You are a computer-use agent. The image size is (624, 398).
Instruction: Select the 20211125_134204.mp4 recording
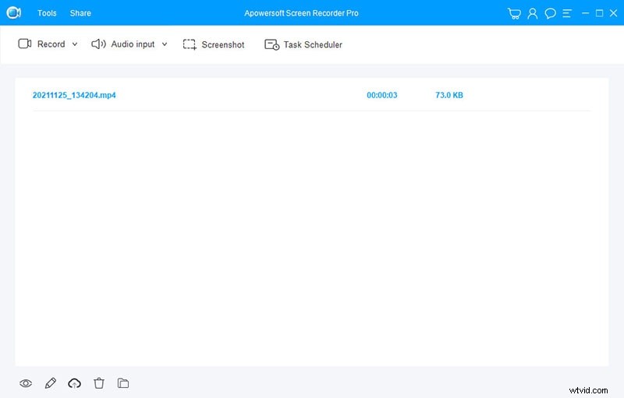[x=74, y=95]
